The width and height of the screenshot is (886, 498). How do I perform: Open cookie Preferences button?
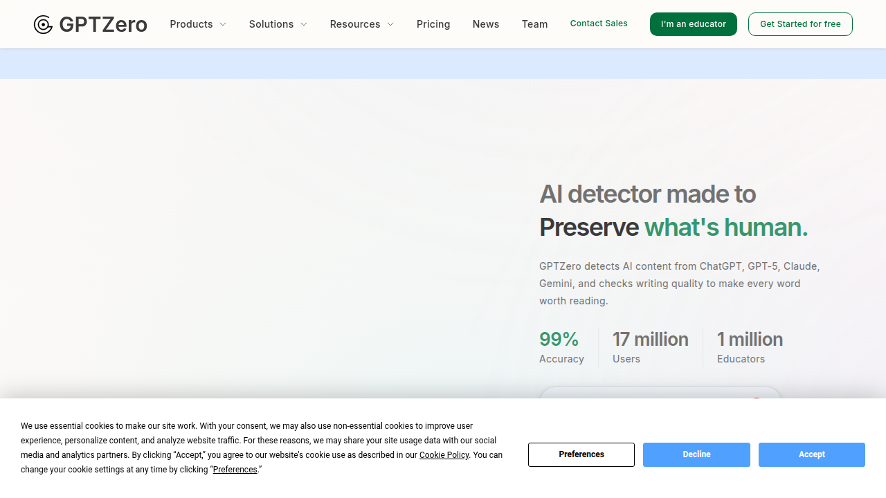click(x=581, y=454)
